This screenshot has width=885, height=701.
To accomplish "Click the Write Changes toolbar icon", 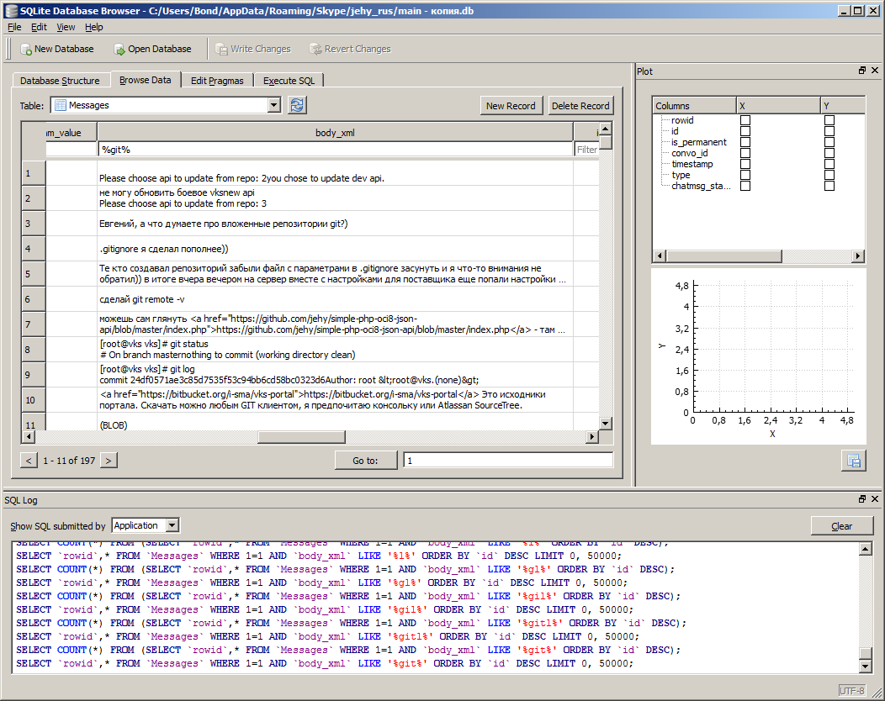I will 222,50.
